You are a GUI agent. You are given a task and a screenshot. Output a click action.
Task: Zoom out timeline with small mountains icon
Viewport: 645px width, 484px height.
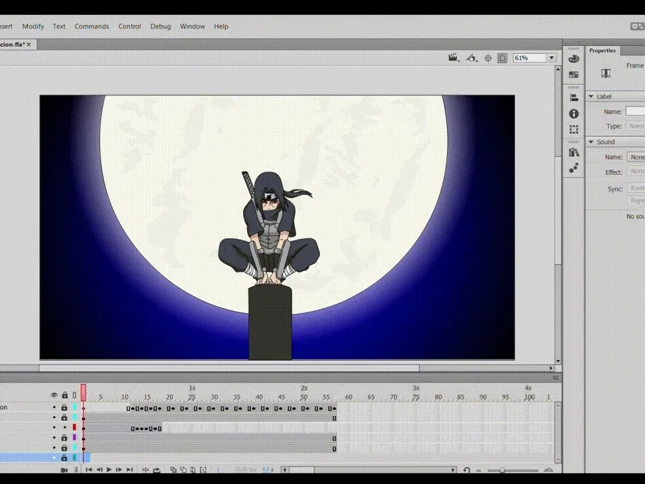pyautogui.click(x=479, y=470)
